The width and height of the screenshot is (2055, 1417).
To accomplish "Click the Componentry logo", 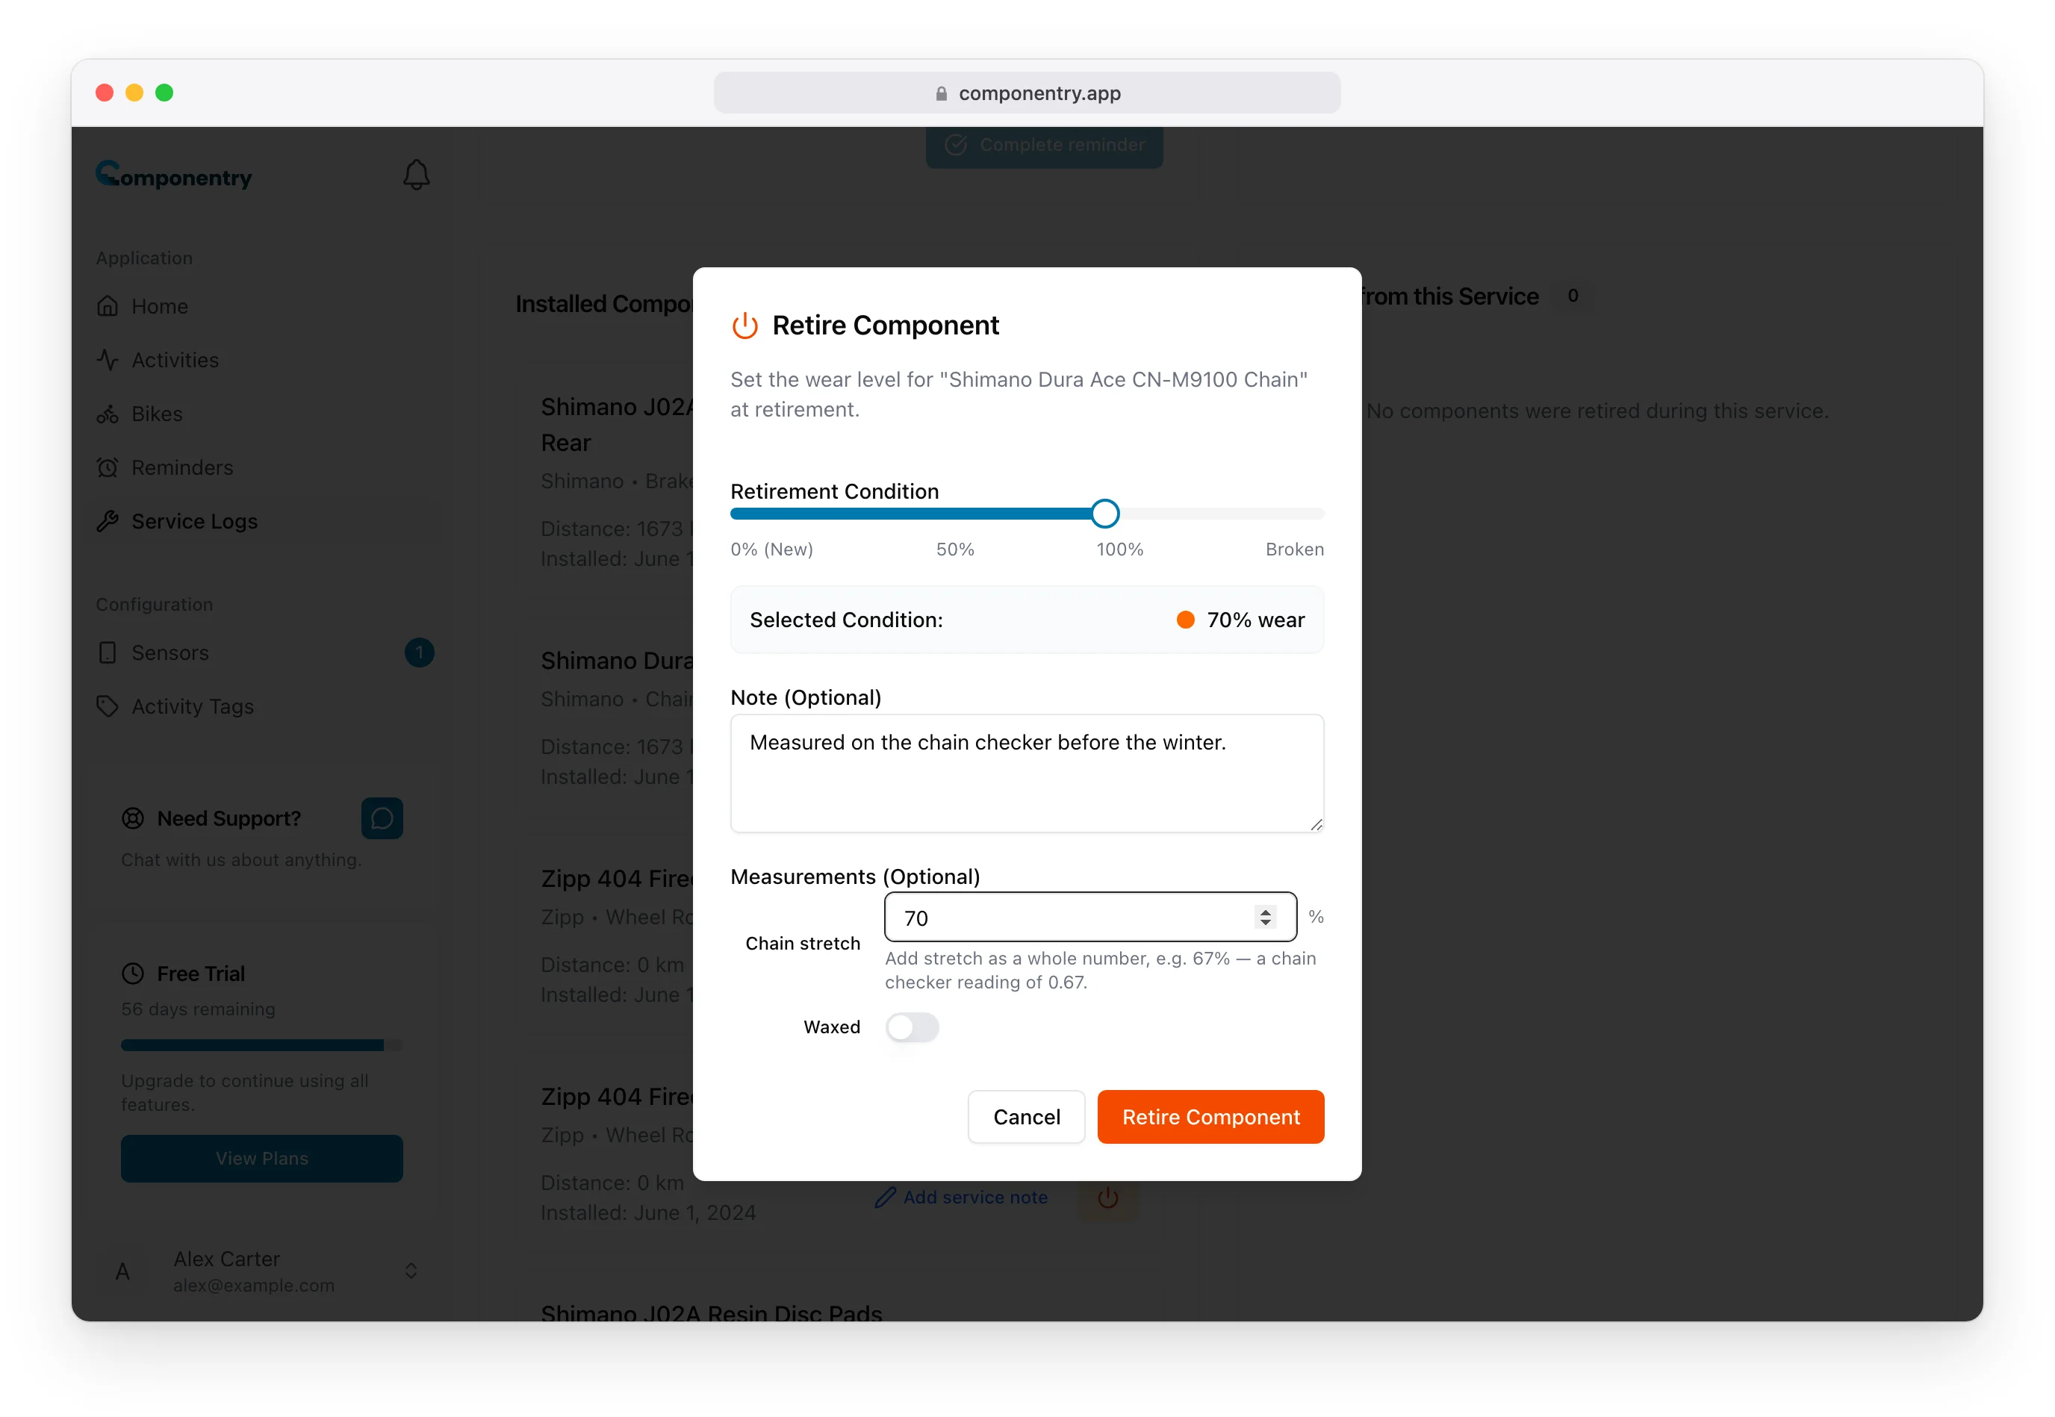I will (x=174, y=175).
